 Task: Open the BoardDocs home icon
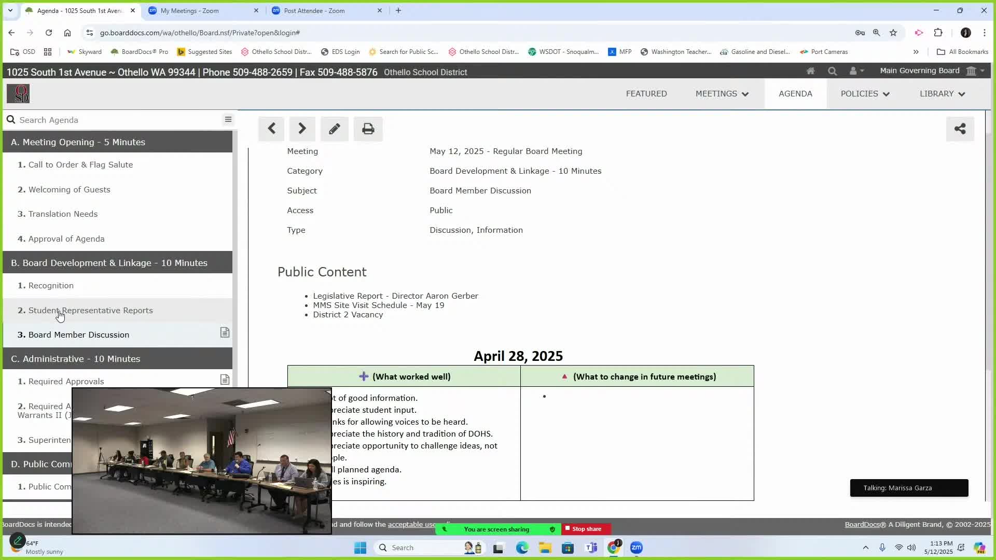[x=810, y=71]
